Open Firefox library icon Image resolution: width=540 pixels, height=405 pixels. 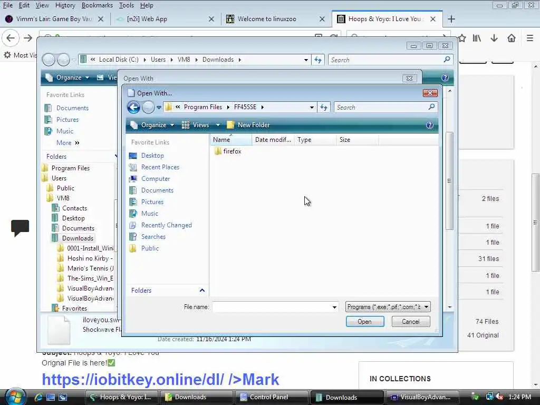477,38
